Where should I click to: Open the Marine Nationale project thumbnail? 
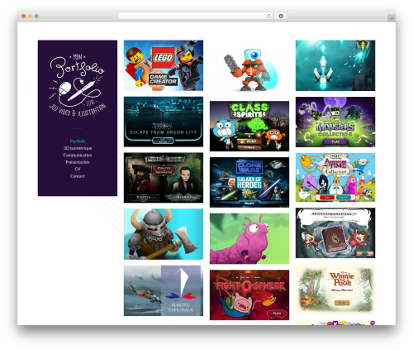(x=164, y=290)
